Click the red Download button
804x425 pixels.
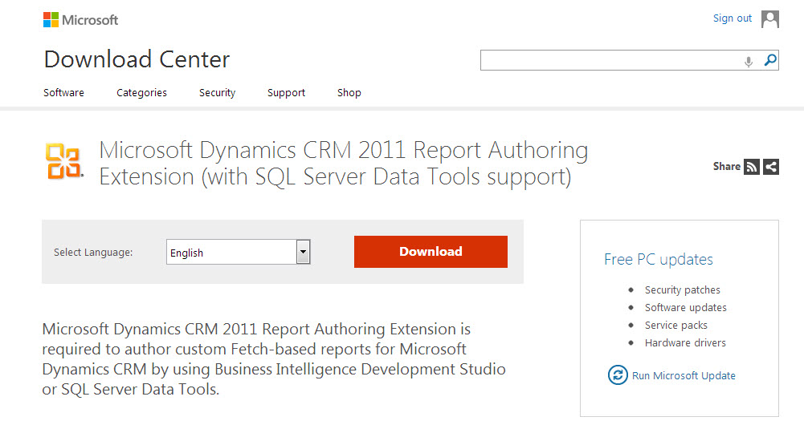coord(431,252)
